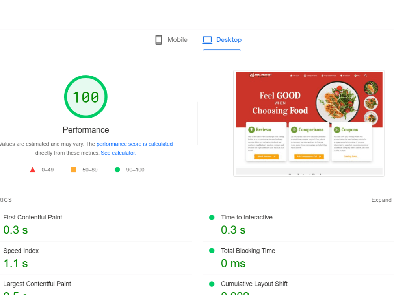The width and height of the screenshot is (394, 295).
Task: Click the 0.3 s Time to Interactive value
Action: tap(233, 230)
